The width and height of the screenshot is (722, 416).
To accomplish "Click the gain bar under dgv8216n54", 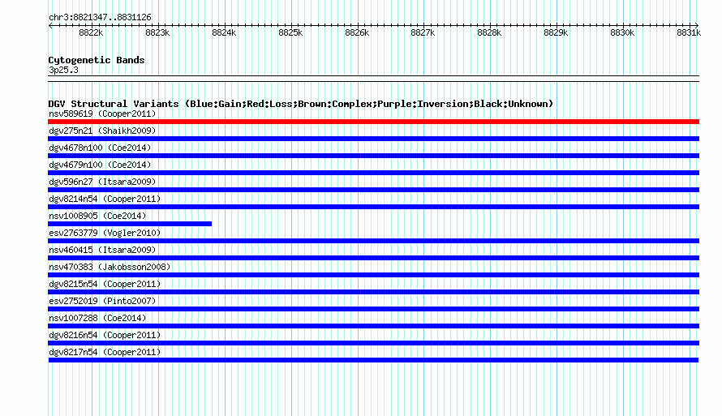I will tap(373, 343).
